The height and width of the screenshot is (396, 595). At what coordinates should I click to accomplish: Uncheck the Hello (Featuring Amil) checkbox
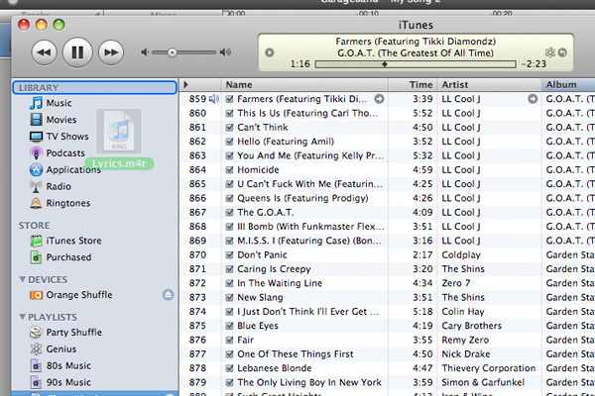[229, 142]
